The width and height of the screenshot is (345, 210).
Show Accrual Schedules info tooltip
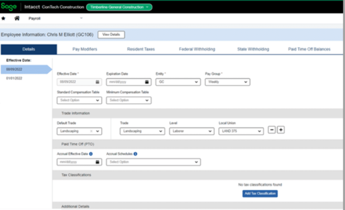[x=135, y=154]
